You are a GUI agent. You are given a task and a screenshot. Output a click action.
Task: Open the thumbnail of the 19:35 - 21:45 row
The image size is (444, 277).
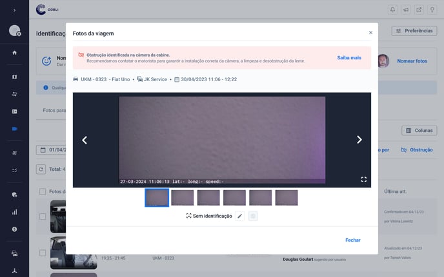(74, 253)
